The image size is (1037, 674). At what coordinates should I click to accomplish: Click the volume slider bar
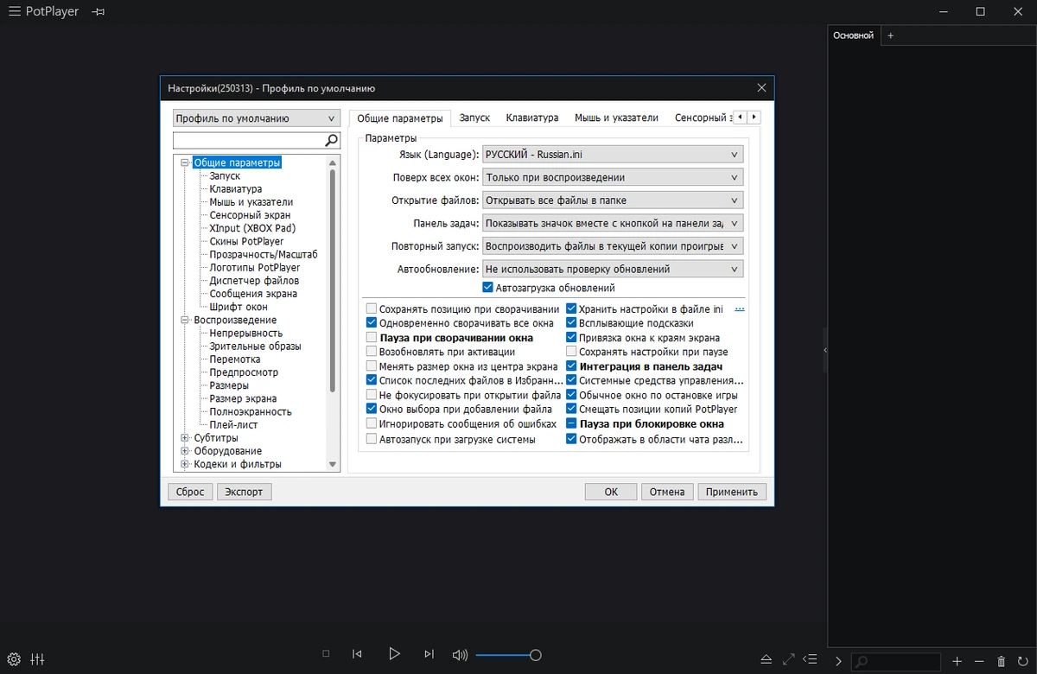(507, 655)
